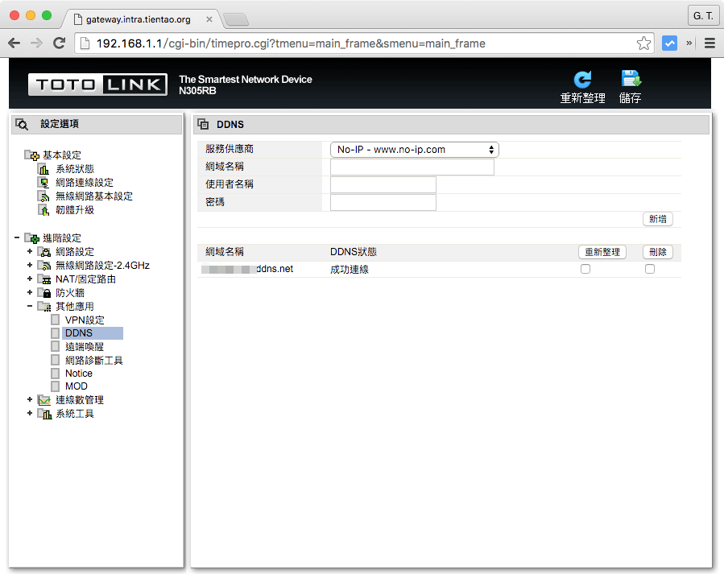Open the No-IP service provider dropdown

pos(413,149)
